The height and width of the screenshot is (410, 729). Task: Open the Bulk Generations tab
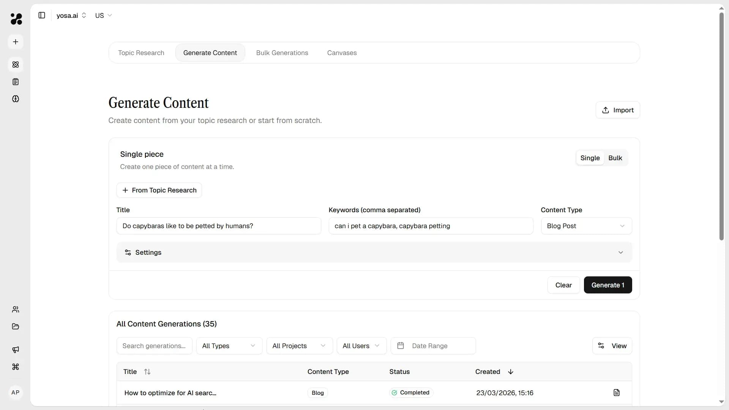pos(282,53)
